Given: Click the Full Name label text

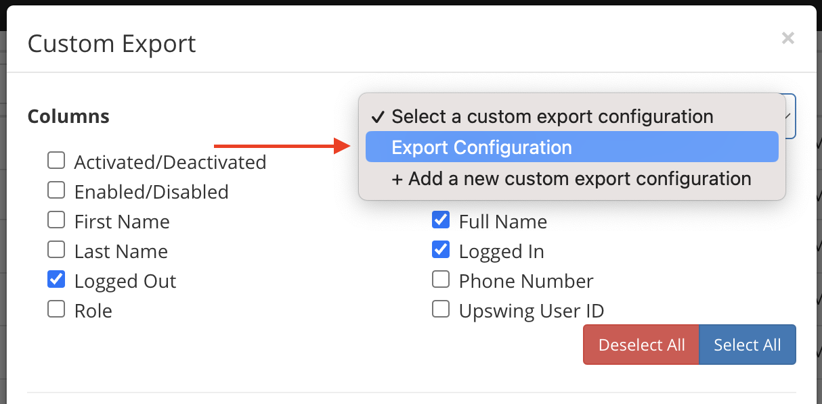Looking at the screenshot, I should pos(503,222).
